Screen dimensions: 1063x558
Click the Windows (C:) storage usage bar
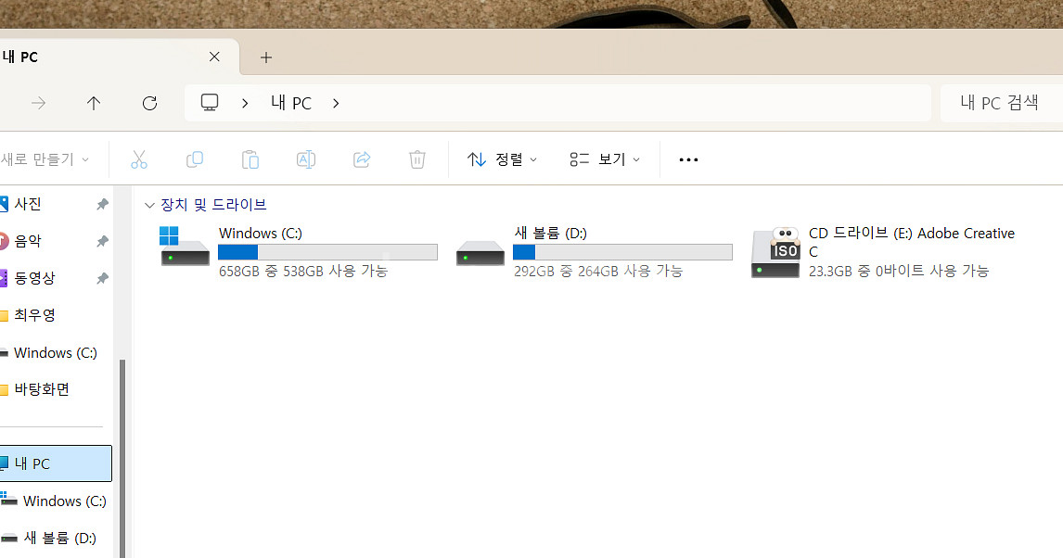327,253
